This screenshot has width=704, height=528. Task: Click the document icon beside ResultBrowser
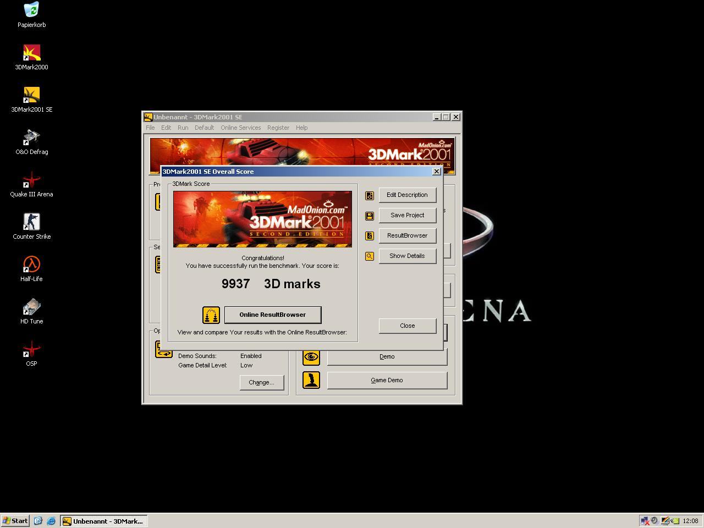[x=370, y=236]
